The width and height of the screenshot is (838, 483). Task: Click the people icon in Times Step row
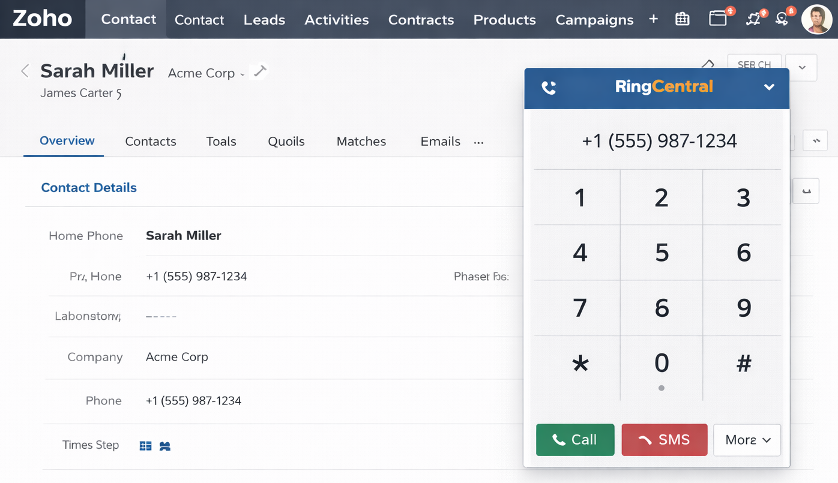click(165, 446)
